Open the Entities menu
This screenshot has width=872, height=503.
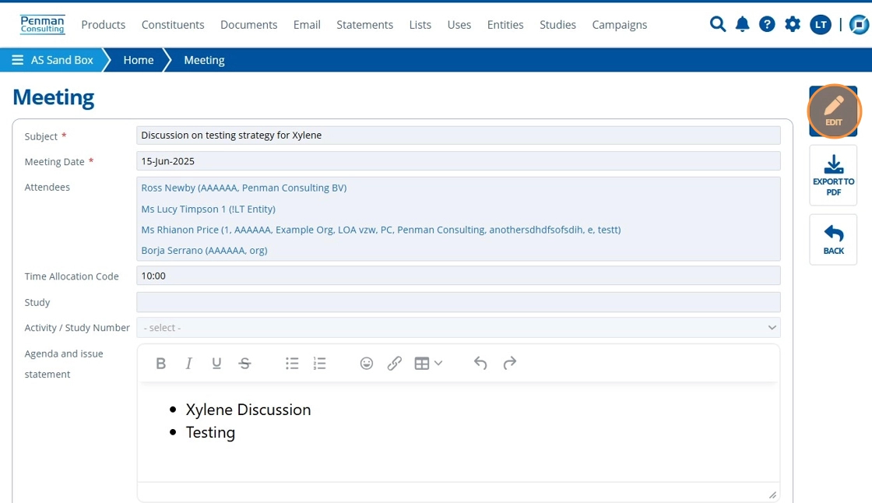point(505,24)
